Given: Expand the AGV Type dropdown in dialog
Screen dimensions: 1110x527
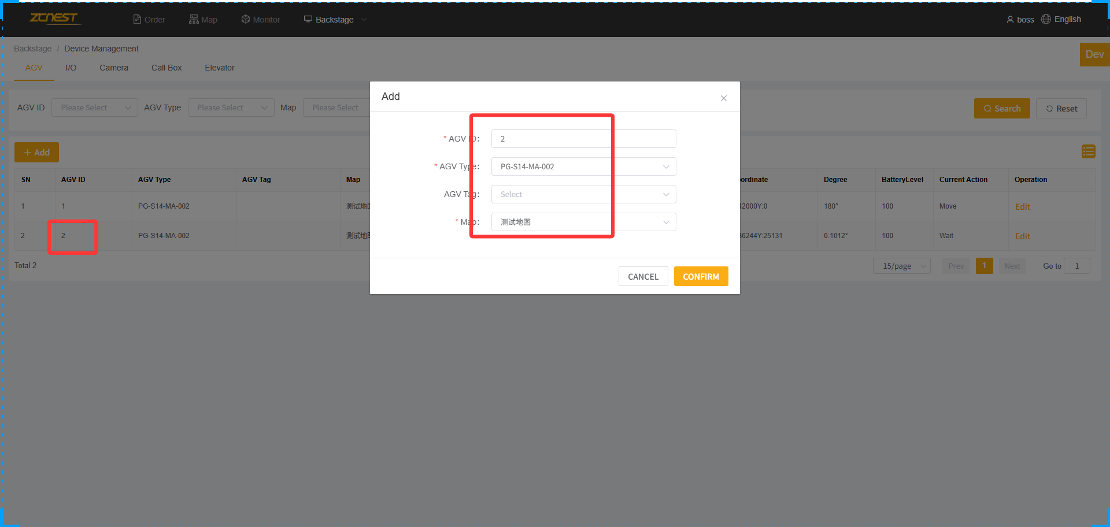Looking at the screenshot, I should [x=583, y=166].
